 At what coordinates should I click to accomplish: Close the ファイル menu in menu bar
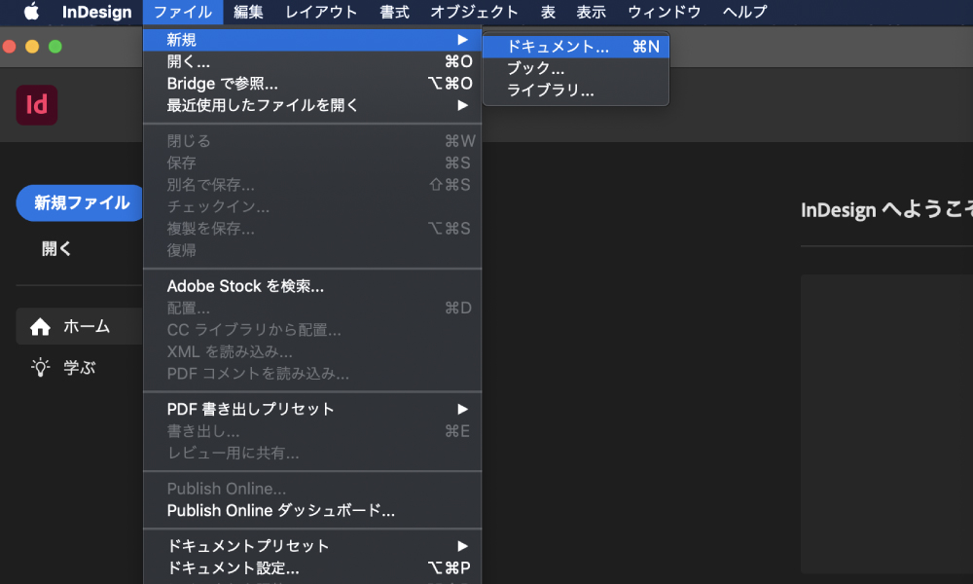tap(183, 12)
